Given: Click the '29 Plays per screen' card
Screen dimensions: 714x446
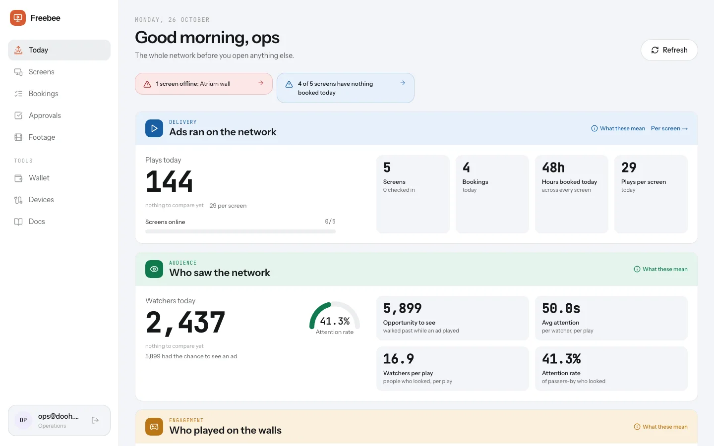Looking at the screenshot, I should point(651,194).
